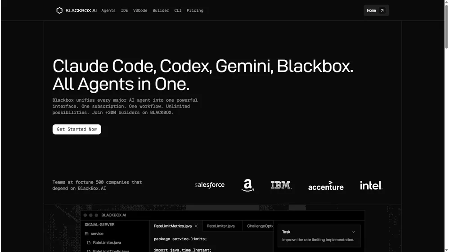This screenshot has width=450, height=252.
Task: Switch to the RateLimiter.java editor tab
Action: (x=220, y=226)
